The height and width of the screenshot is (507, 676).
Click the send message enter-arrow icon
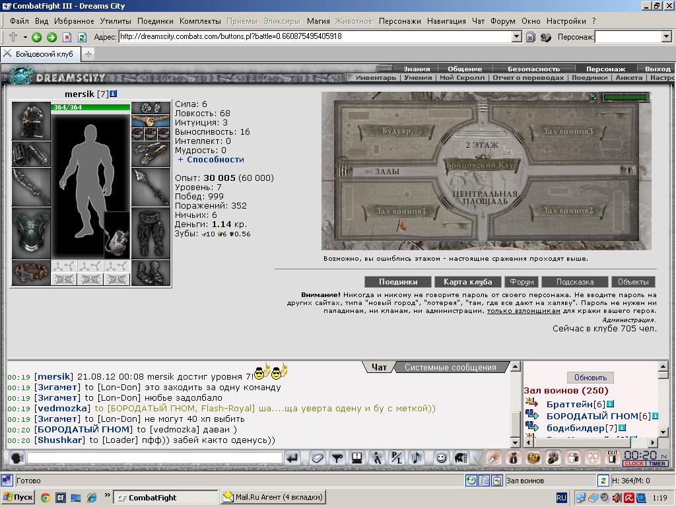point(292,458)
